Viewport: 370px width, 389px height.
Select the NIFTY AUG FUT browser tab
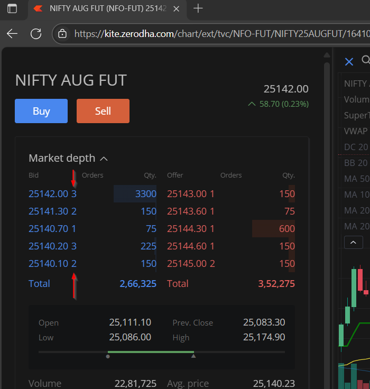(100, 8)
